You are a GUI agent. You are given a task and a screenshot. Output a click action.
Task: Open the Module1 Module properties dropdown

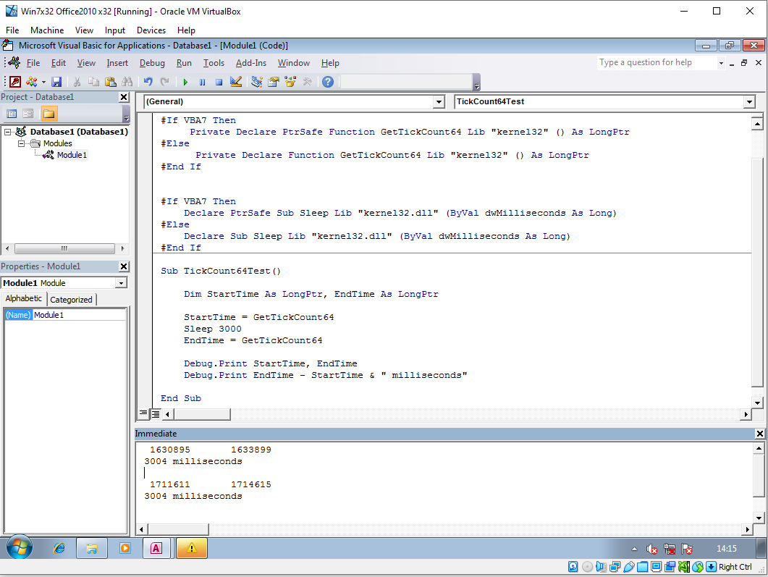point(121,283)
